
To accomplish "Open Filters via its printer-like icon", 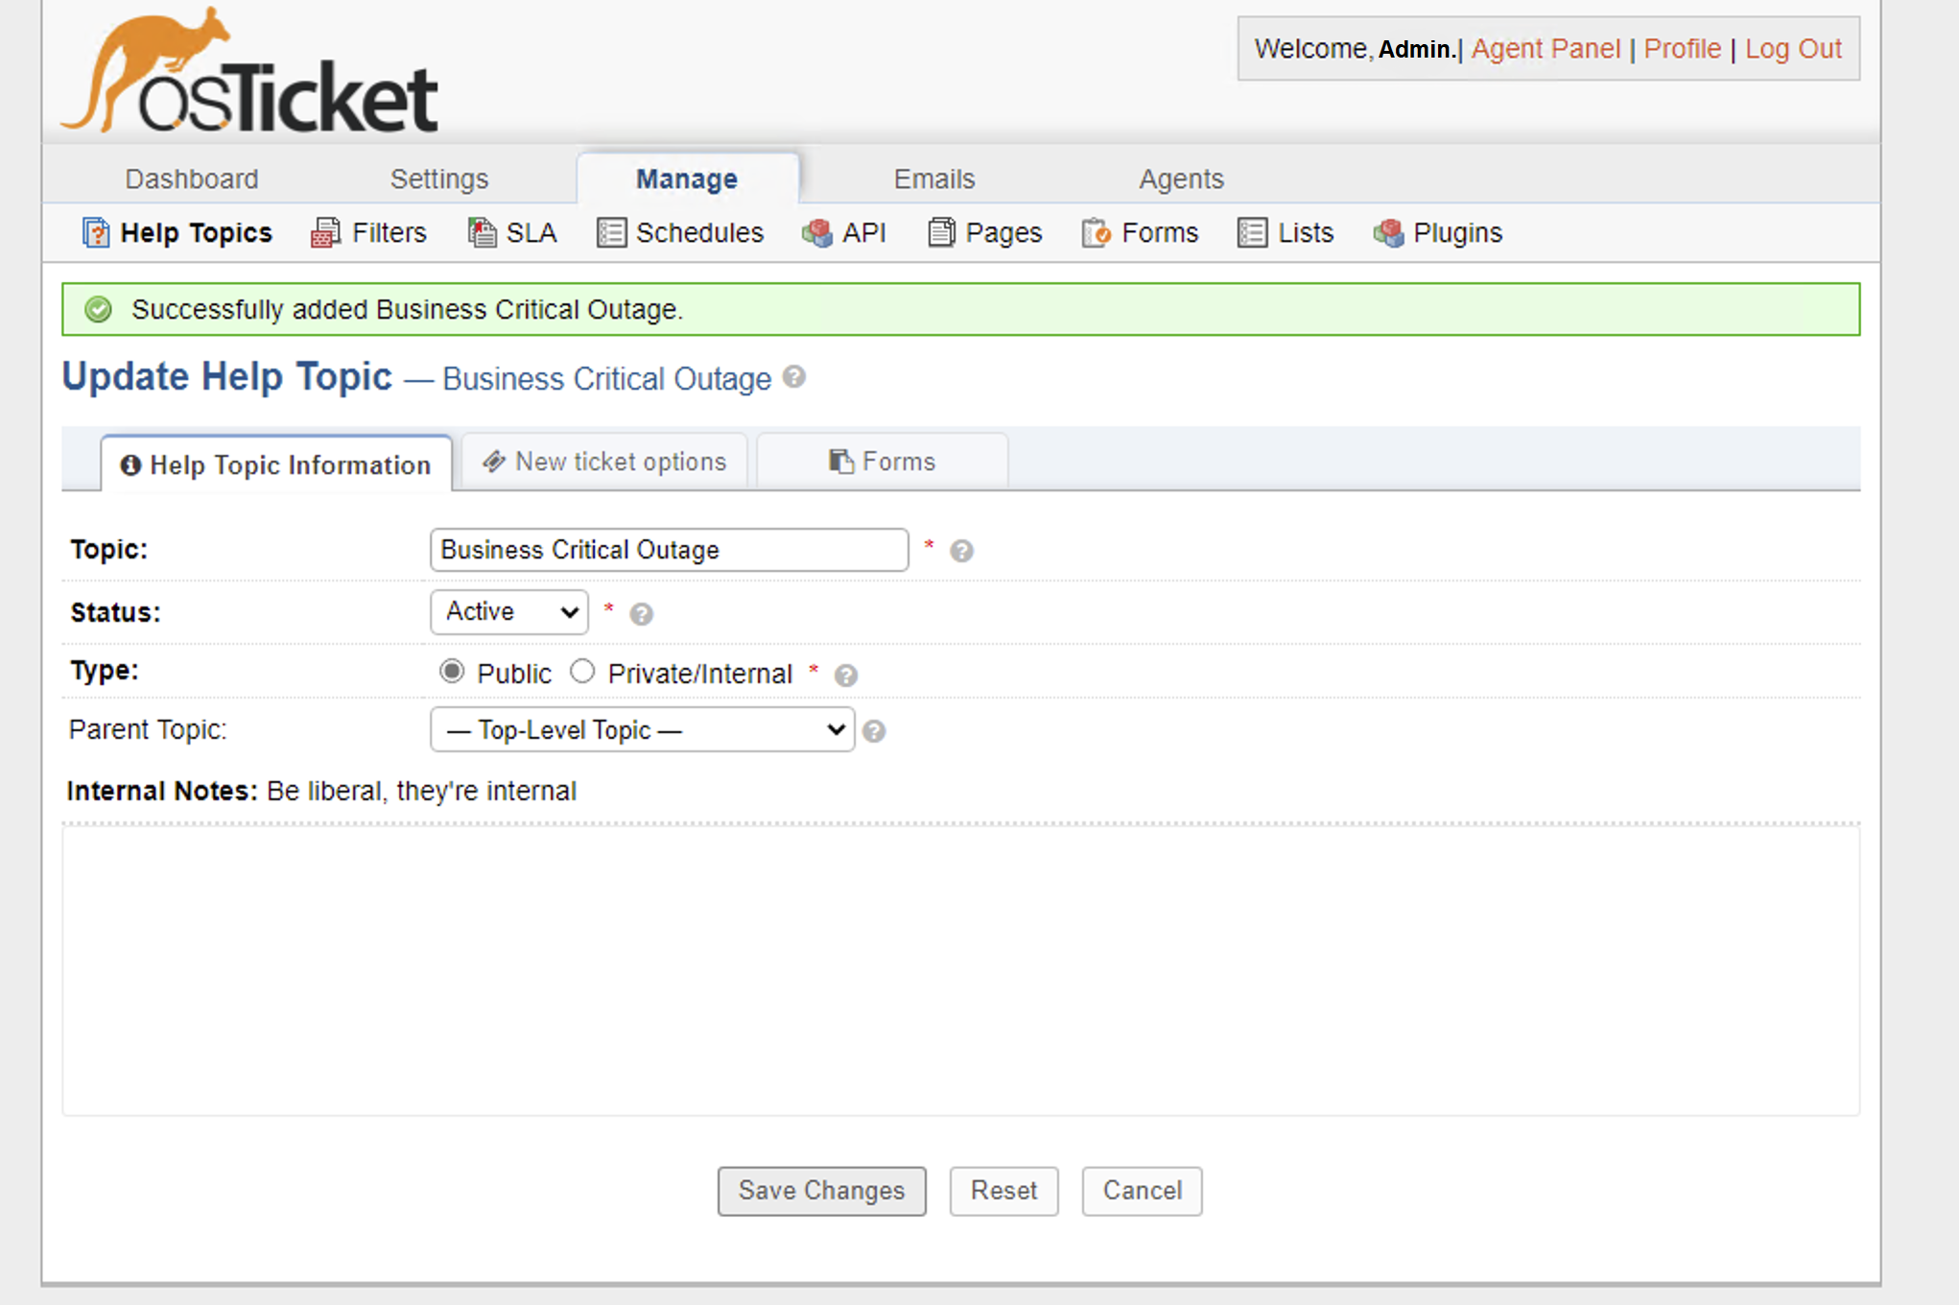I will pyautogui.click(x=325, y=233).
